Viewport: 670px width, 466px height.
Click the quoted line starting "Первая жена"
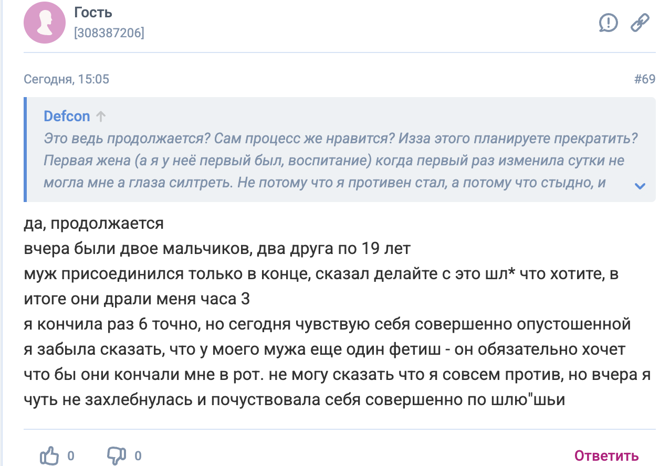(x=333, y=161)
